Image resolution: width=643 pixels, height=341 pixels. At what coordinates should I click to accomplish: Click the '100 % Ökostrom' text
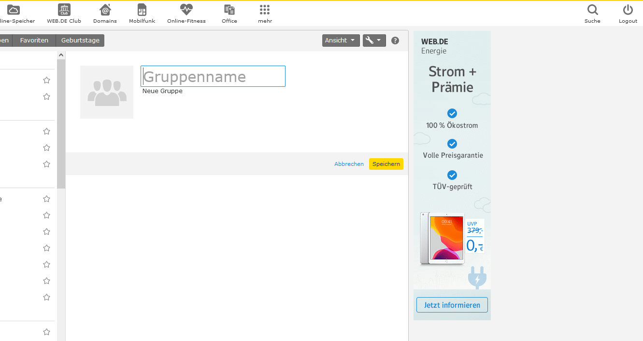452,125
